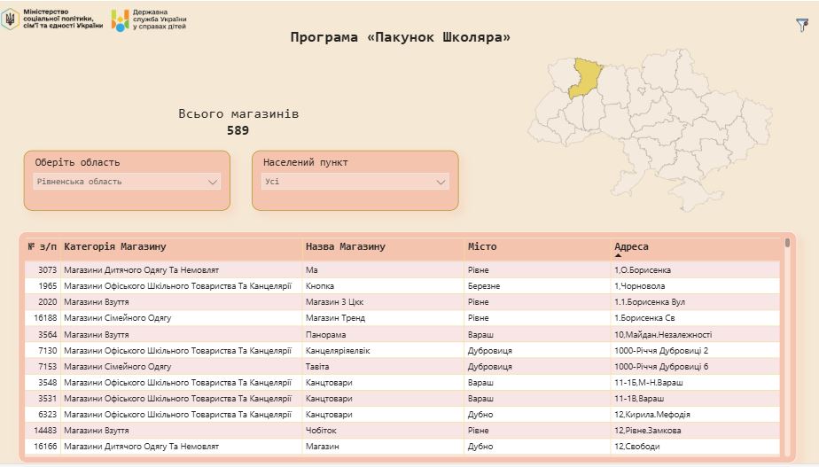Sort table by № з/п column header

coord(42,246)
